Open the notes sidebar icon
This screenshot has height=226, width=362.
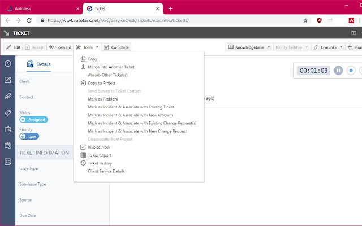point(8,80)
